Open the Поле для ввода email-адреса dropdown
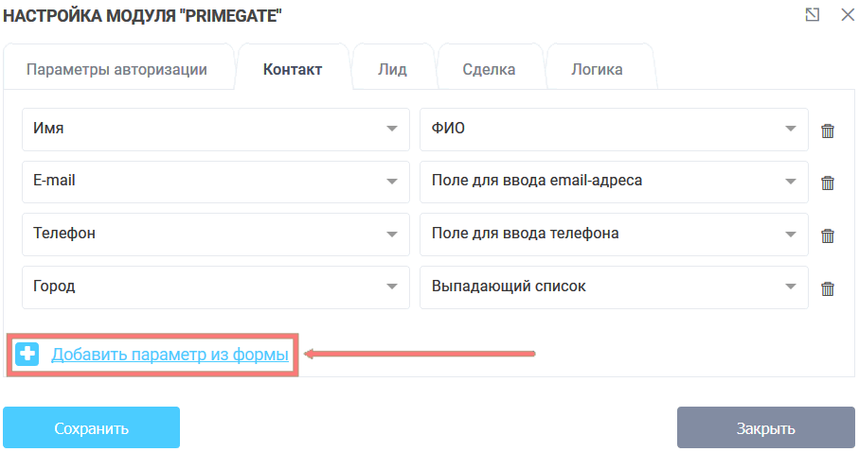The image size is (859, 452). tap(614, 182)
